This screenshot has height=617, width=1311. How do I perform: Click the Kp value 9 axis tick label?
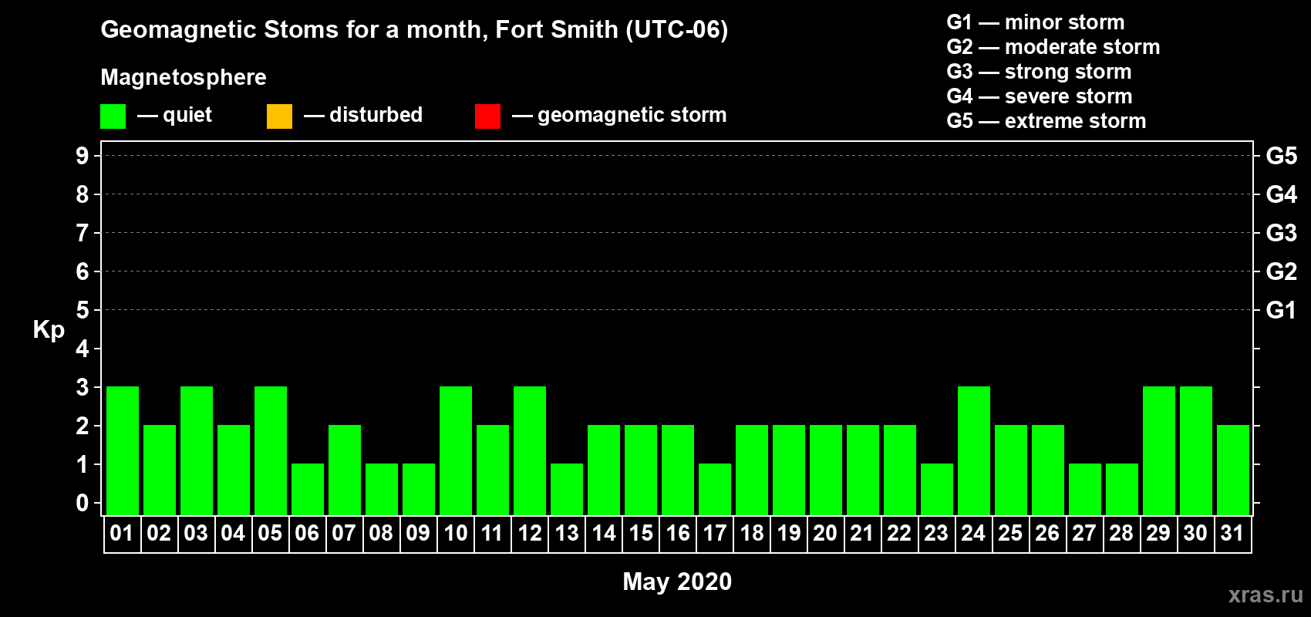(x=83, y=156)
